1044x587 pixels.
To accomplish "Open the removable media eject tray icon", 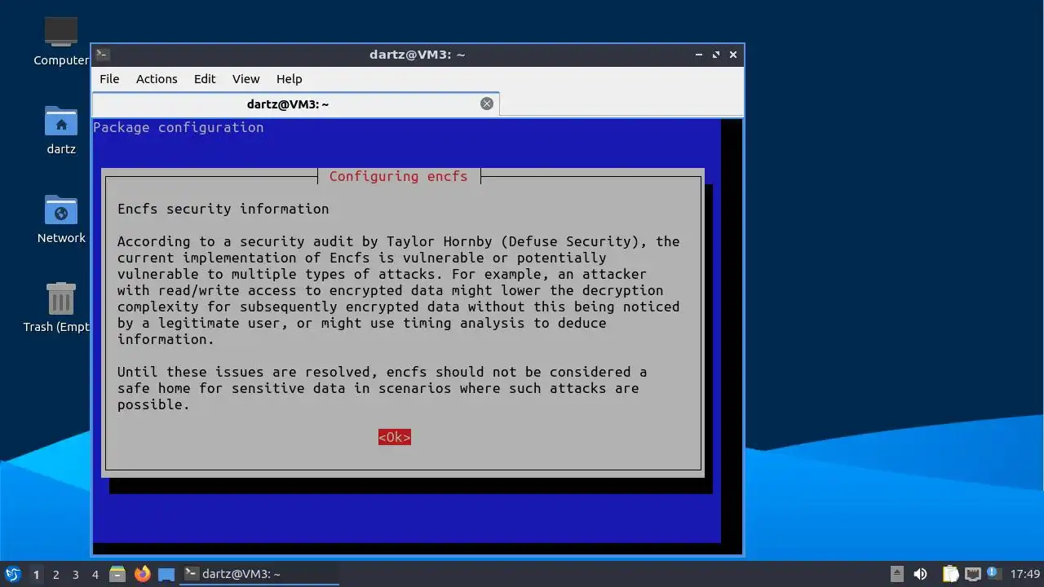I will (897, 574).
